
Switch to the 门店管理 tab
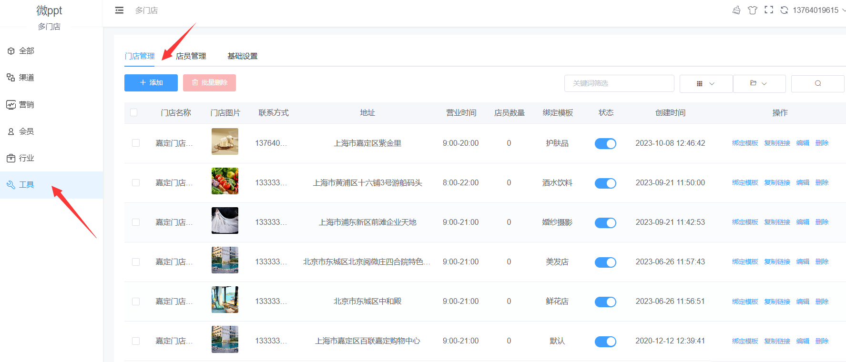tap(140, 56)
